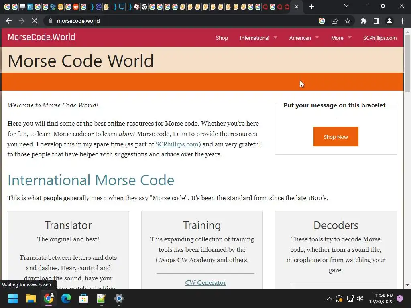Open network settings tray icon
Viewport: 411px width, 308px height.
click(x=350, y=298)
